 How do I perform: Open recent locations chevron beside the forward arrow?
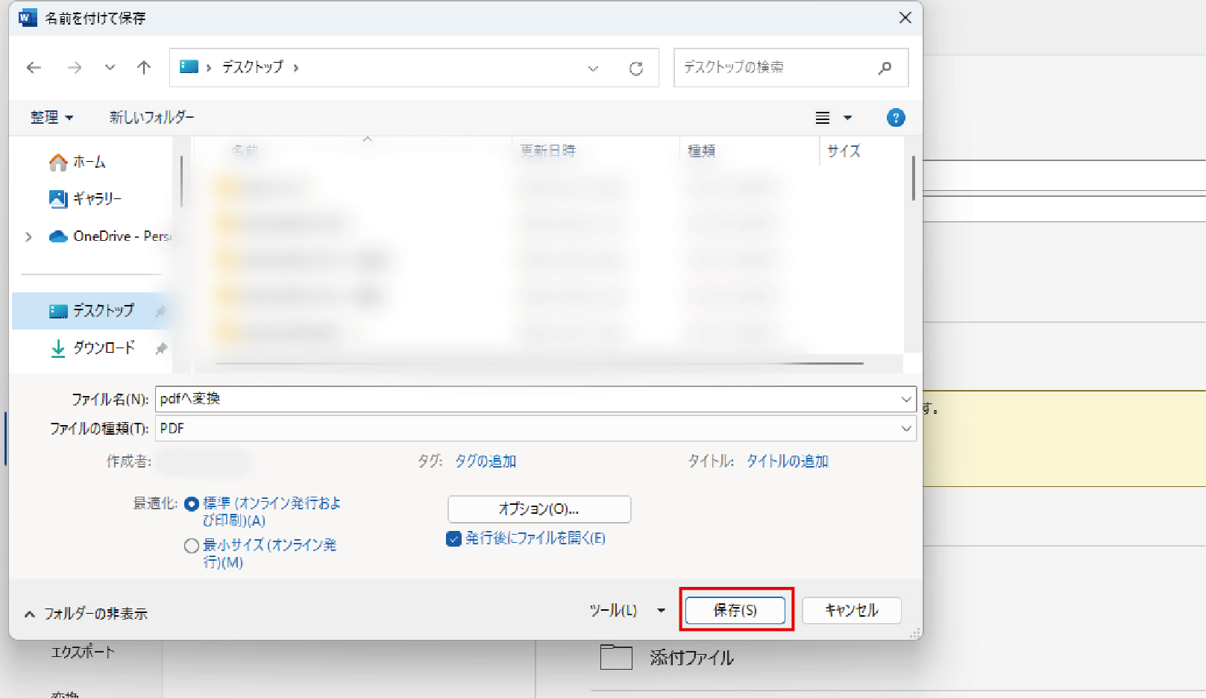110,68
